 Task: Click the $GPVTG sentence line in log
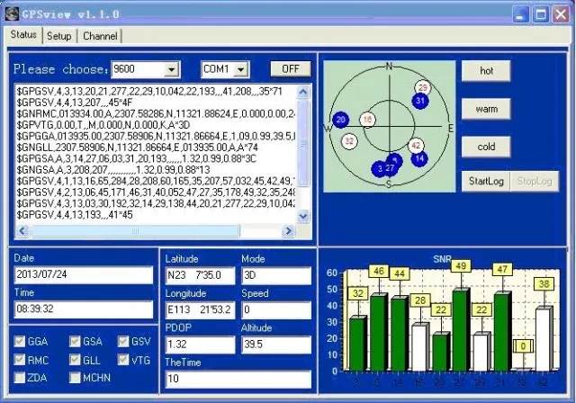(x=103, y=125)
